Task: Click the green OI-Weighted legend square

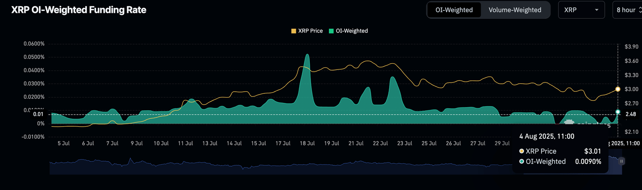Action: tap(331, 31)
